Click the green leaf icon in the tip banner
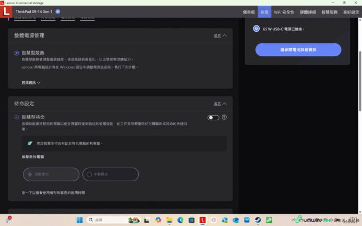 (x=30, y=143)
